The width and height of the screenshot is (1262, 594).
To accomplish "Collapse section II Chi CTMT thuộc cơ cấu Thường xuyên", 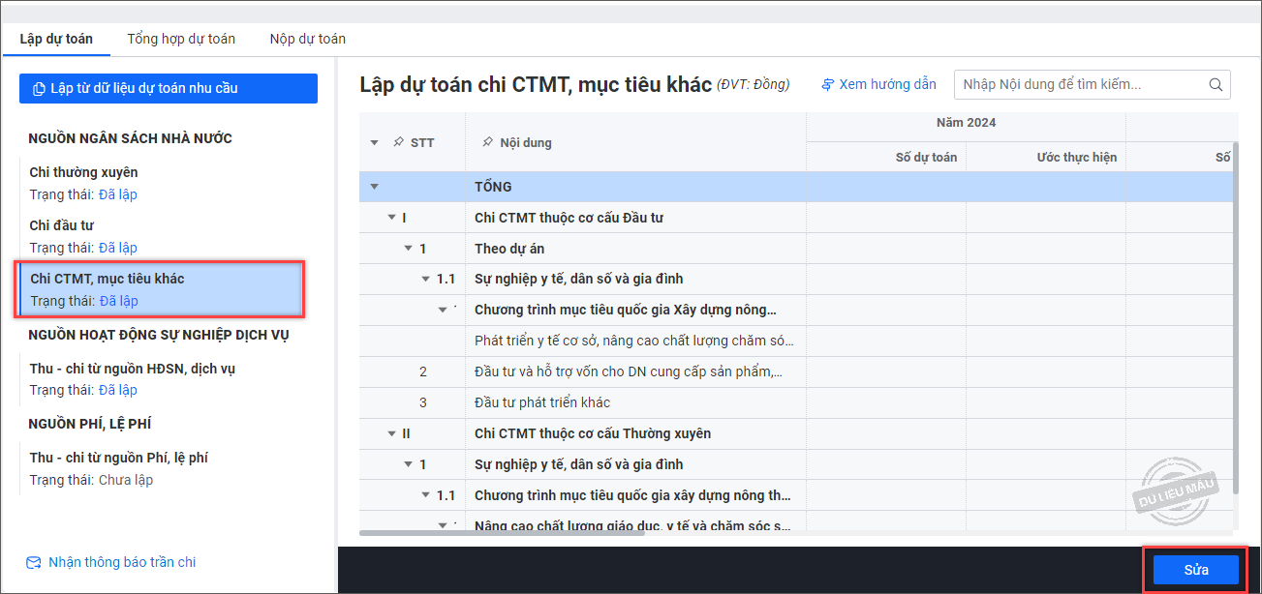I will coord(391,433).
